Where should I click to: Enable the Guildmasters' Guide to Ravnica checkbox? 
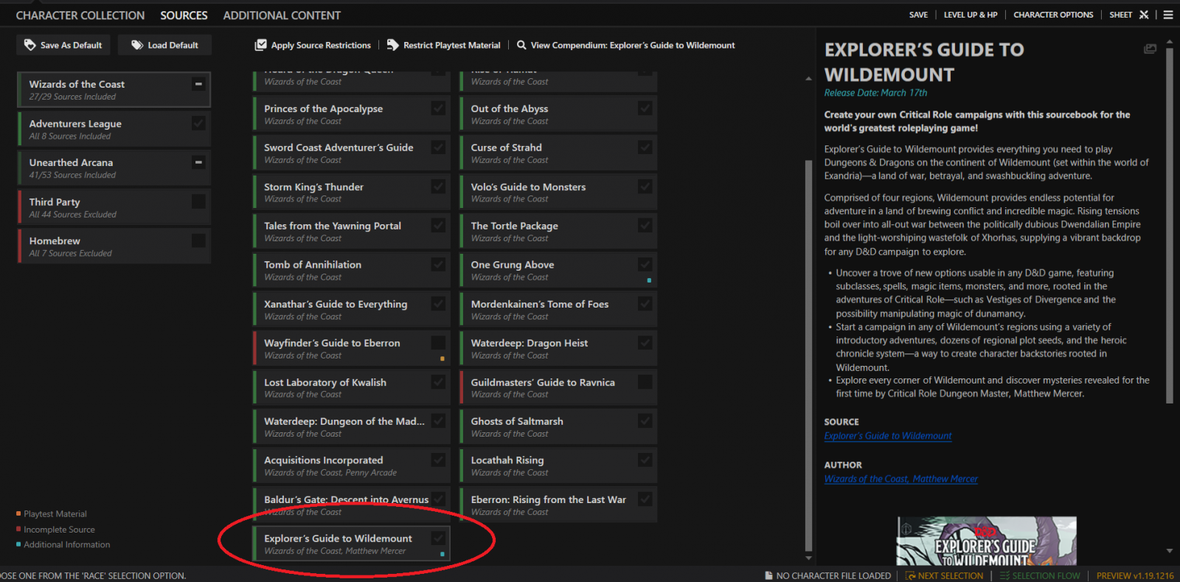(645, 381)
